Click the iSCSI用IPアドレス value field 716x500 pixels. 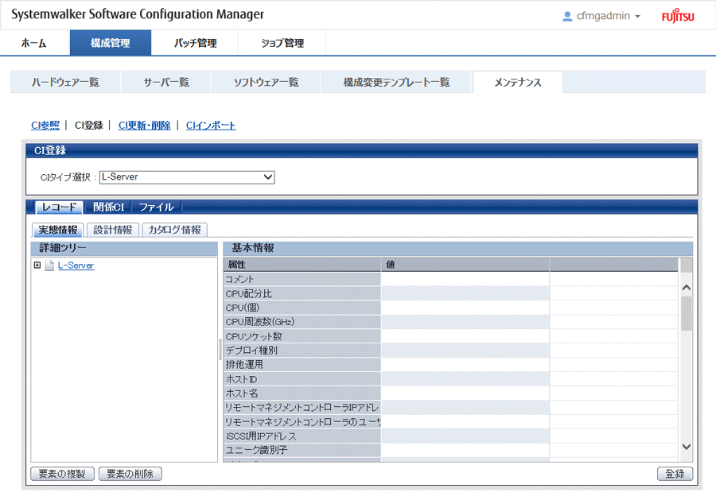(x=465, y=436)
